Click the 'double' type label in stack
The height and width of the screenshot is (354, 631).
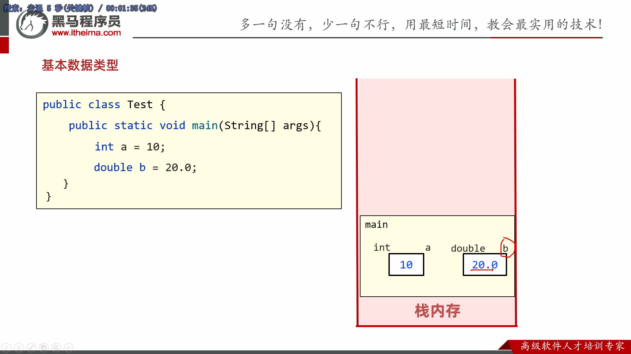pos(468,248)
